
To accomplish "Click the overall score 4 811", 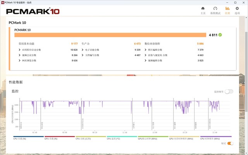I will coord(213,35).
